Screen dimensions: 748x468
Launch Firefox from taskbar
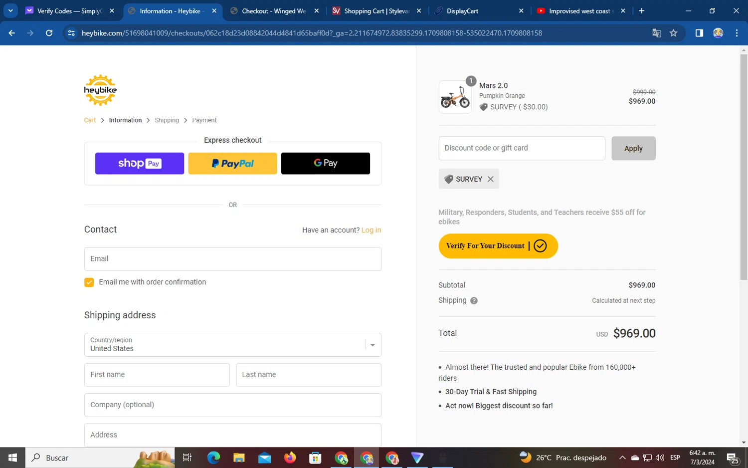tap(290, 458)
